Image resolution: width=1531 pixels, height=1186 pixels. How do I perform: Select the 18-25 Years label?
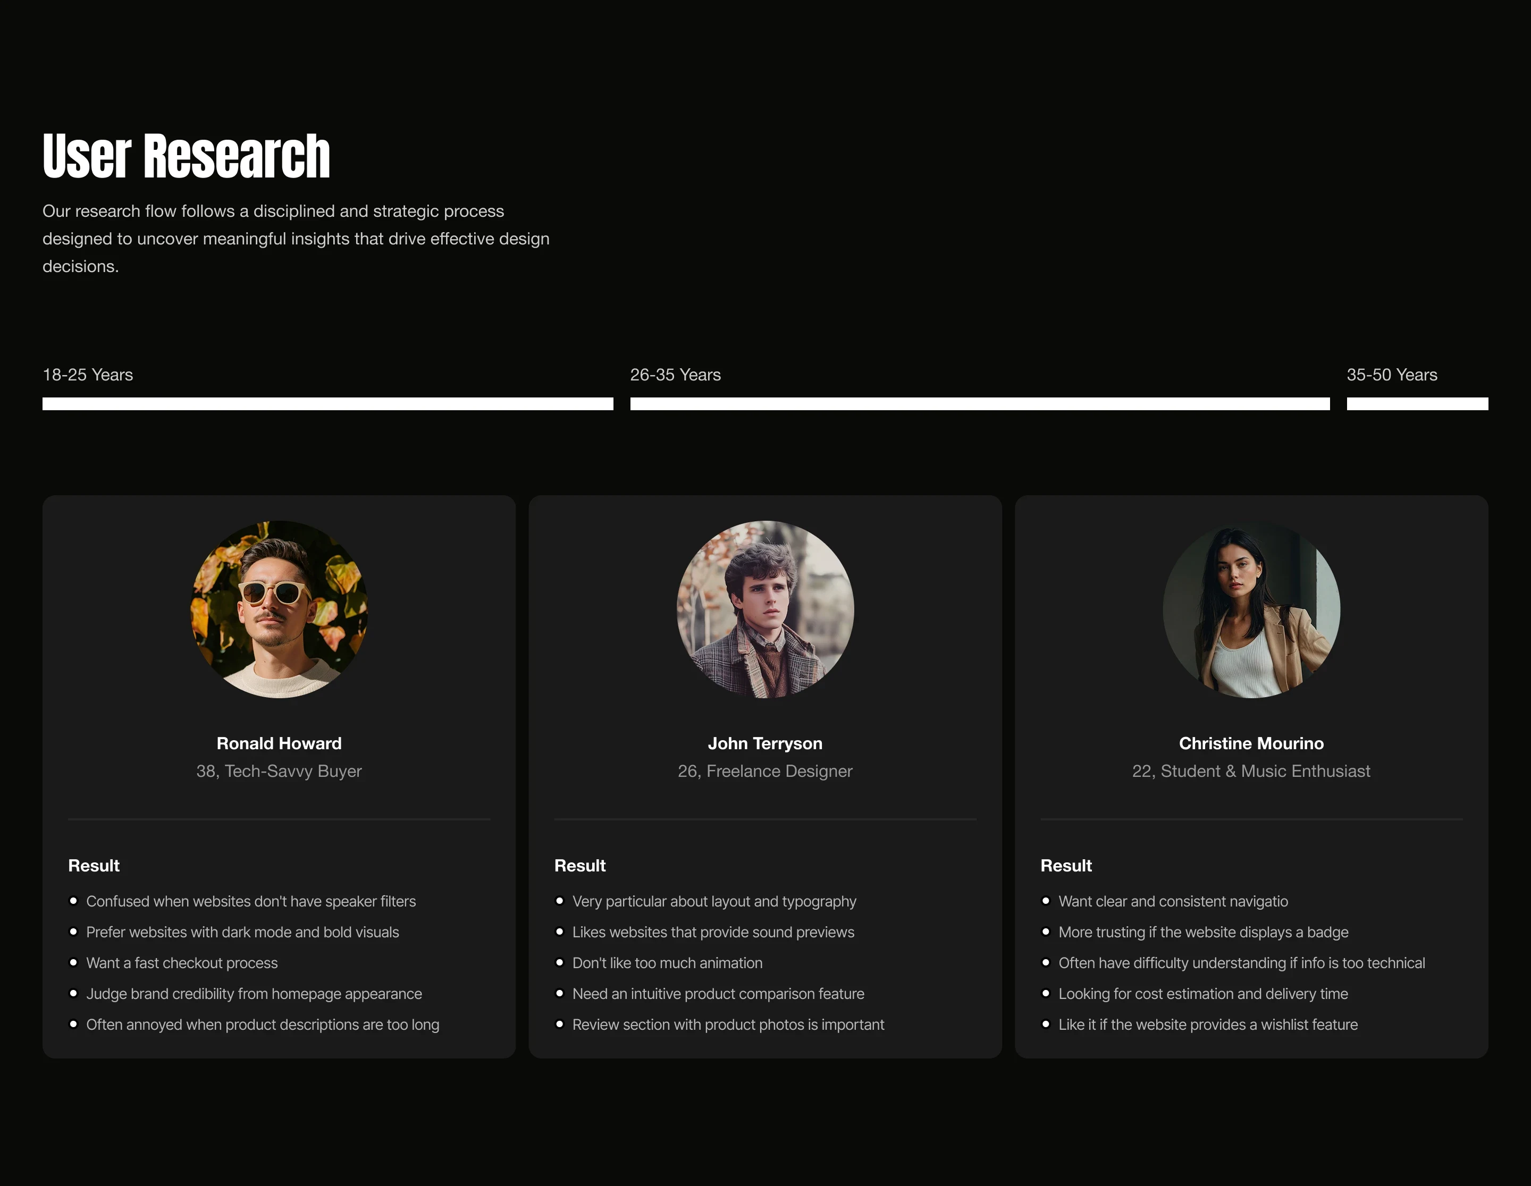pos(88,375)
